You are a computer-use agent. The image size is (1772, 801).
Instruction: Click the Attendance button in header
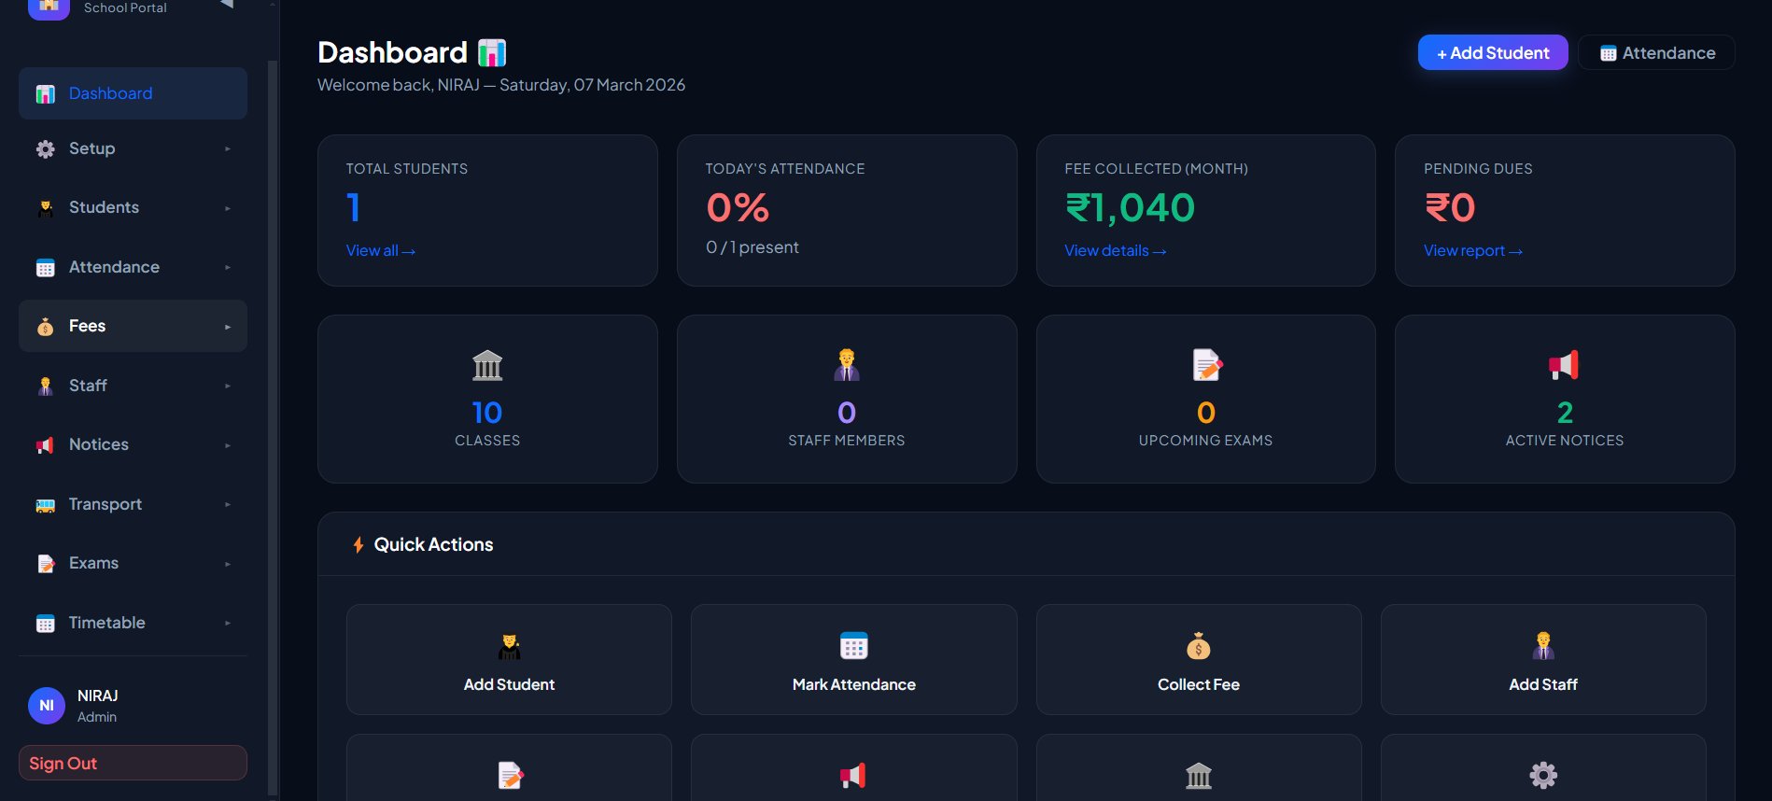pyautogui.click(x=1656, y=52)
